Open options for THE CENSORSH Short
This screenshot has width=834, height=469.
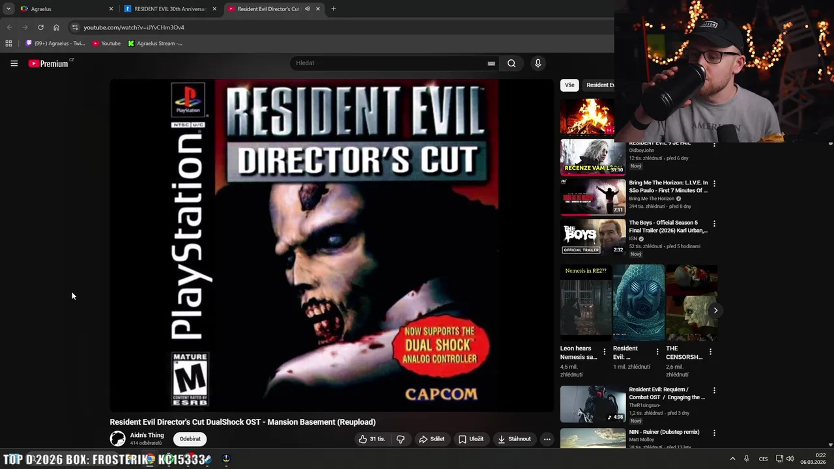click(710, 352)
